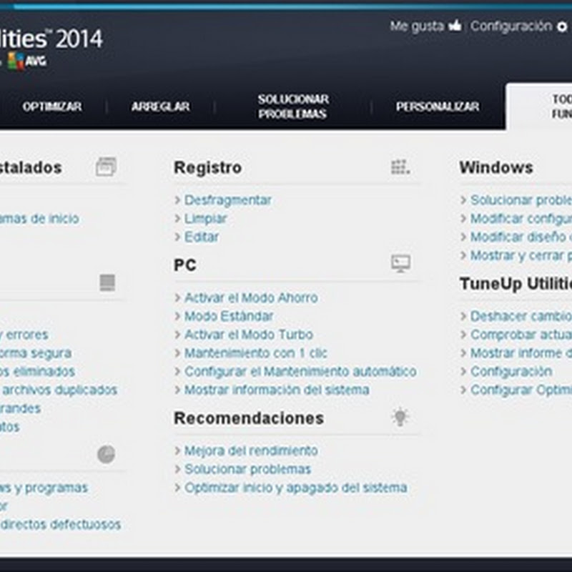Click Desfragmentar under Registro
Viewport: 572px width, 572px height.
tap(227, 200)
